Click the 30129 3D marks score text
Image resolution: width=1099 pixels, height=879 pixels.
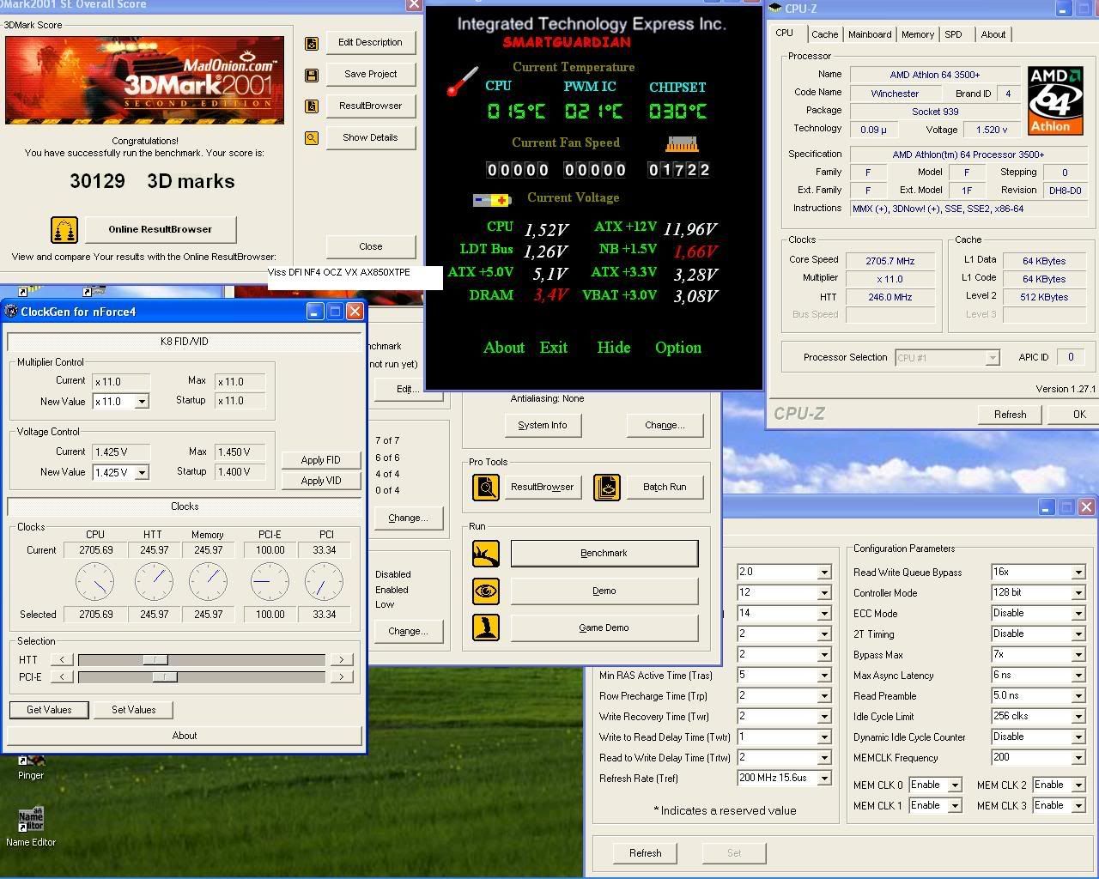152,182
